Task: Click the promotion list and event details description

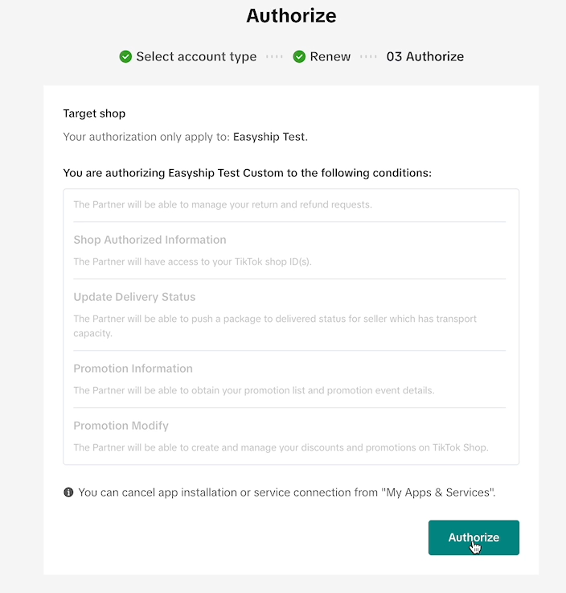Action: pyautogui.click(x=254, y=390)
